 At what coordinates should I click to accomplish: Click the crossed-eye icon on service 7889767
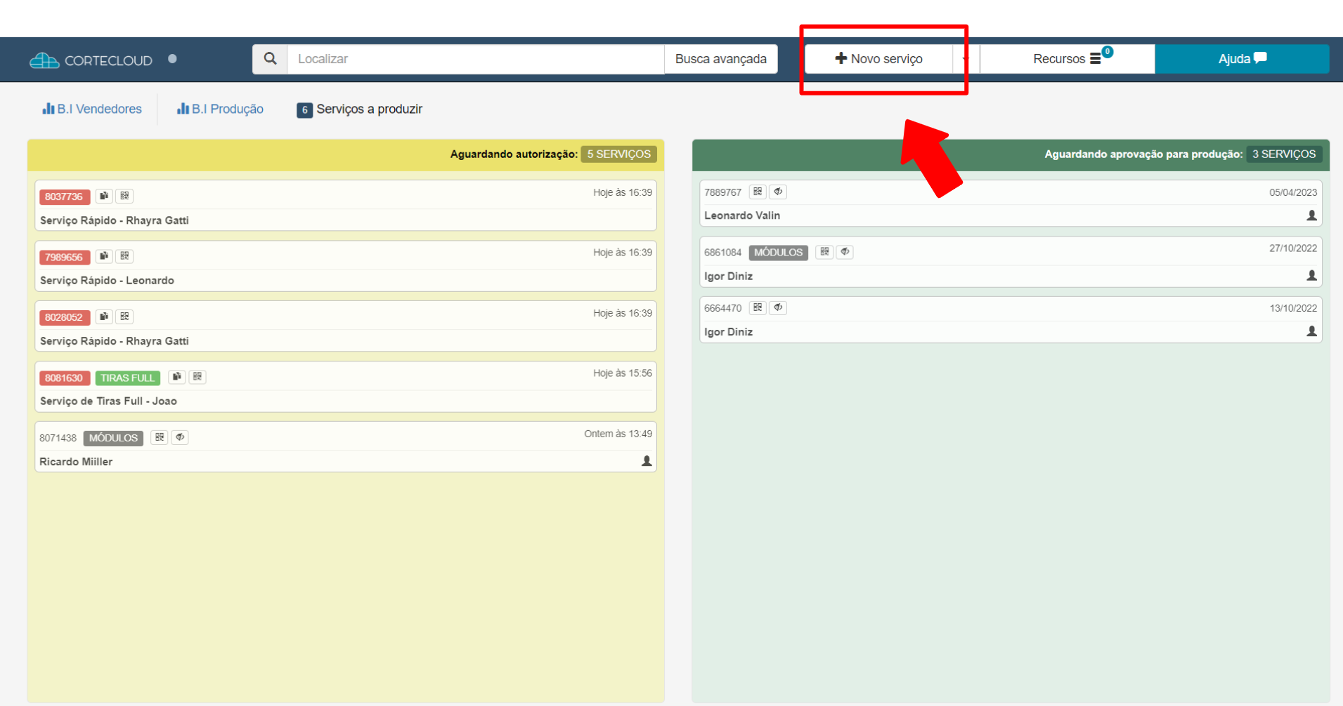(778, 192)
